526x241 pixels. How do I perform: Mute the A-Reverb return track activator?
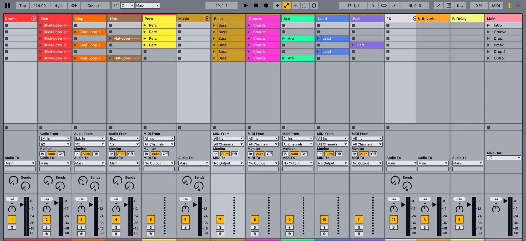coord(424,219)
